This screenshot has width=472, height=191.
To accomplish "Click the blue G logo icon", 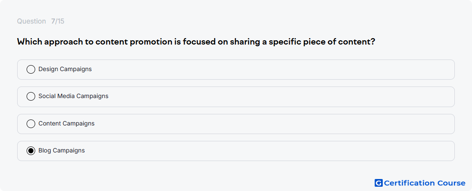I will [378, 183].
